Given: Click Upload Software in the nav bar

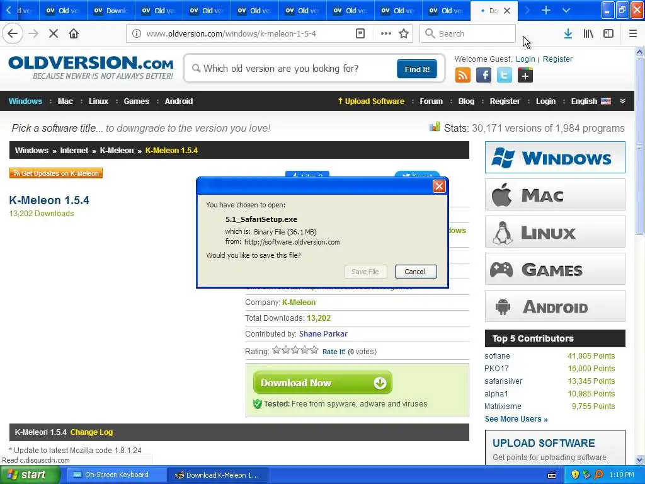Looking at the screenshot, I should pyautogui.click(x=371, y=101).
